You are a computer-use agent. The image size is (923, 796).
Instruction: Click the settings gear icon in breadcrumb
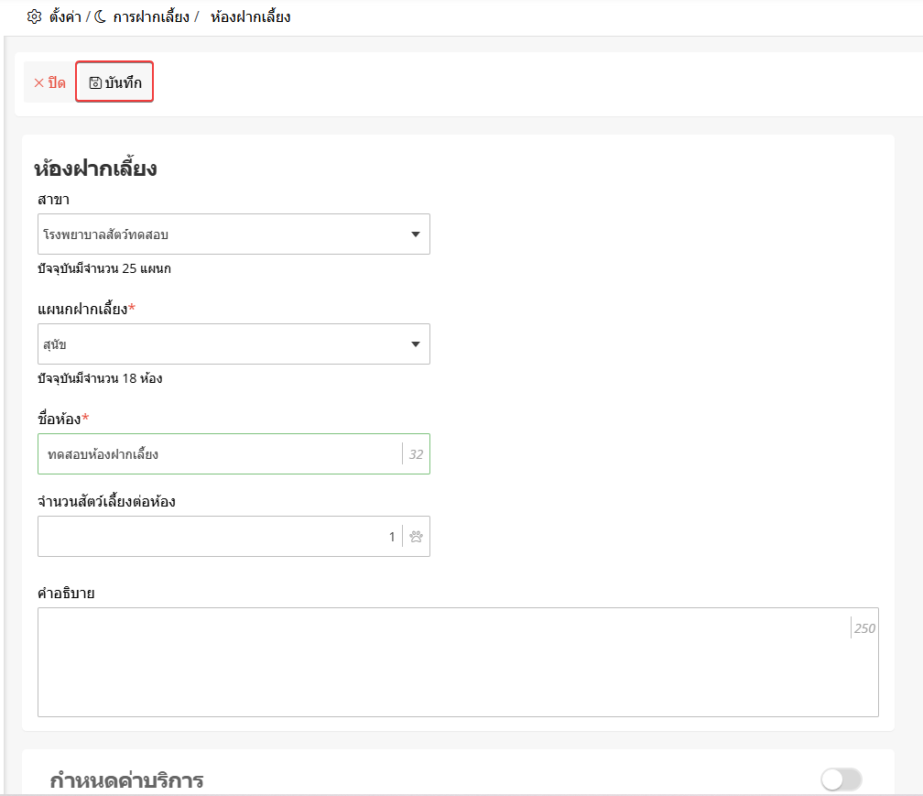(x=34, y=16)
